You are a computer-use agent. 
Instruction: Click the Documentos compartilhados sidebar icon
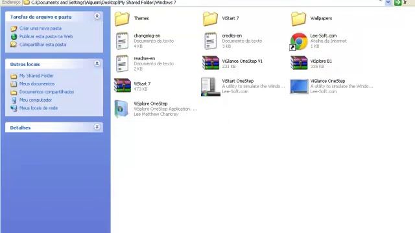[x=14, y=92]
